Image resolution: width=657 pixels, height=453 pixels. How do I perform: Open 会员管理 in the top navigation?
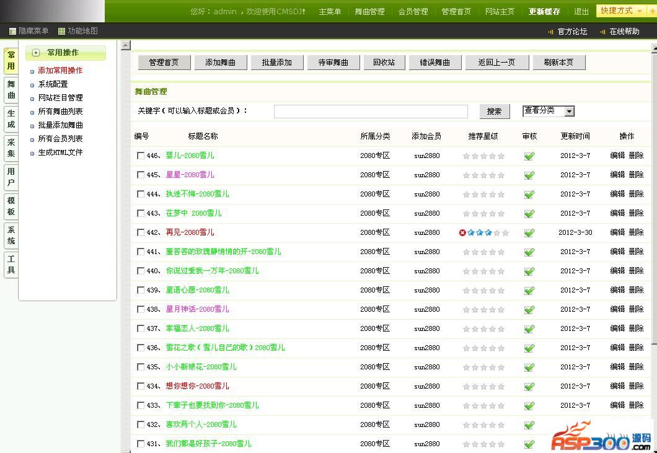(x=413, y=11)
